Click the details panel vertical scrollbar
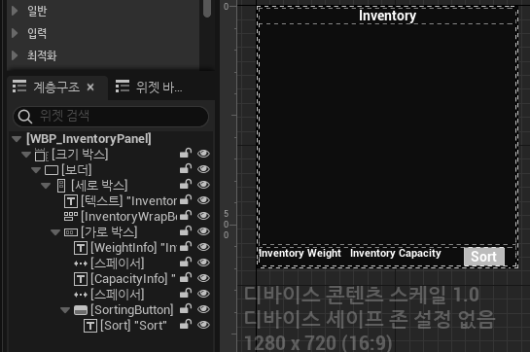 pyautogui.click(x=207, y=9)
